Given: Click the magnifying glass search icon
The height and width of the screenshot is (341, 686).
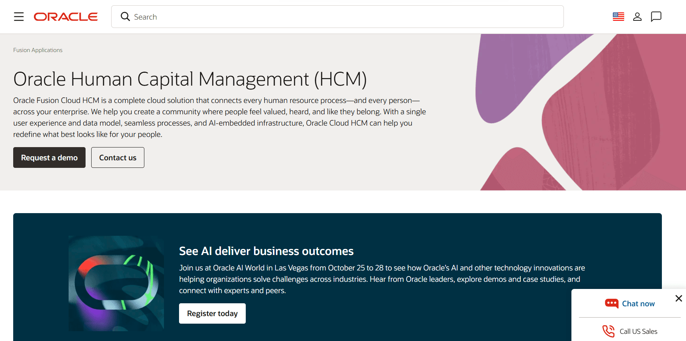Looking at the screenshot, I should point(125,17).
